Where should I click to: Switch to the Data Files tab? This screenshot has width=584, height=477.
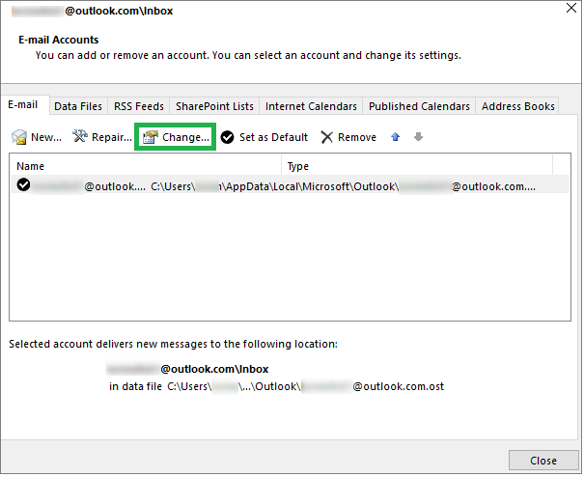78,106
